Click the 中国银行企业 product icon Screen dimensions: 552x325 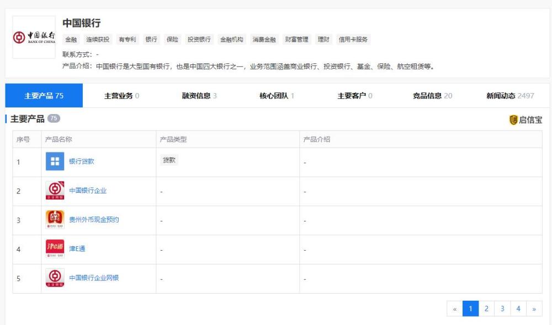point(55,191)
